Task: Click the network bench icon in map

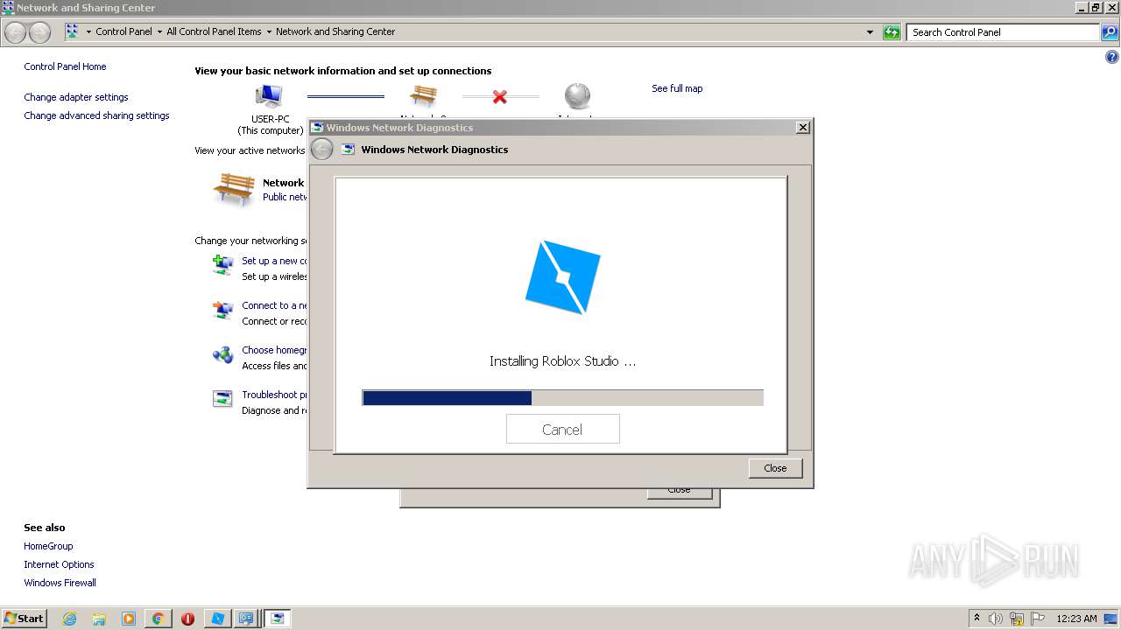Action: (423, 96)
